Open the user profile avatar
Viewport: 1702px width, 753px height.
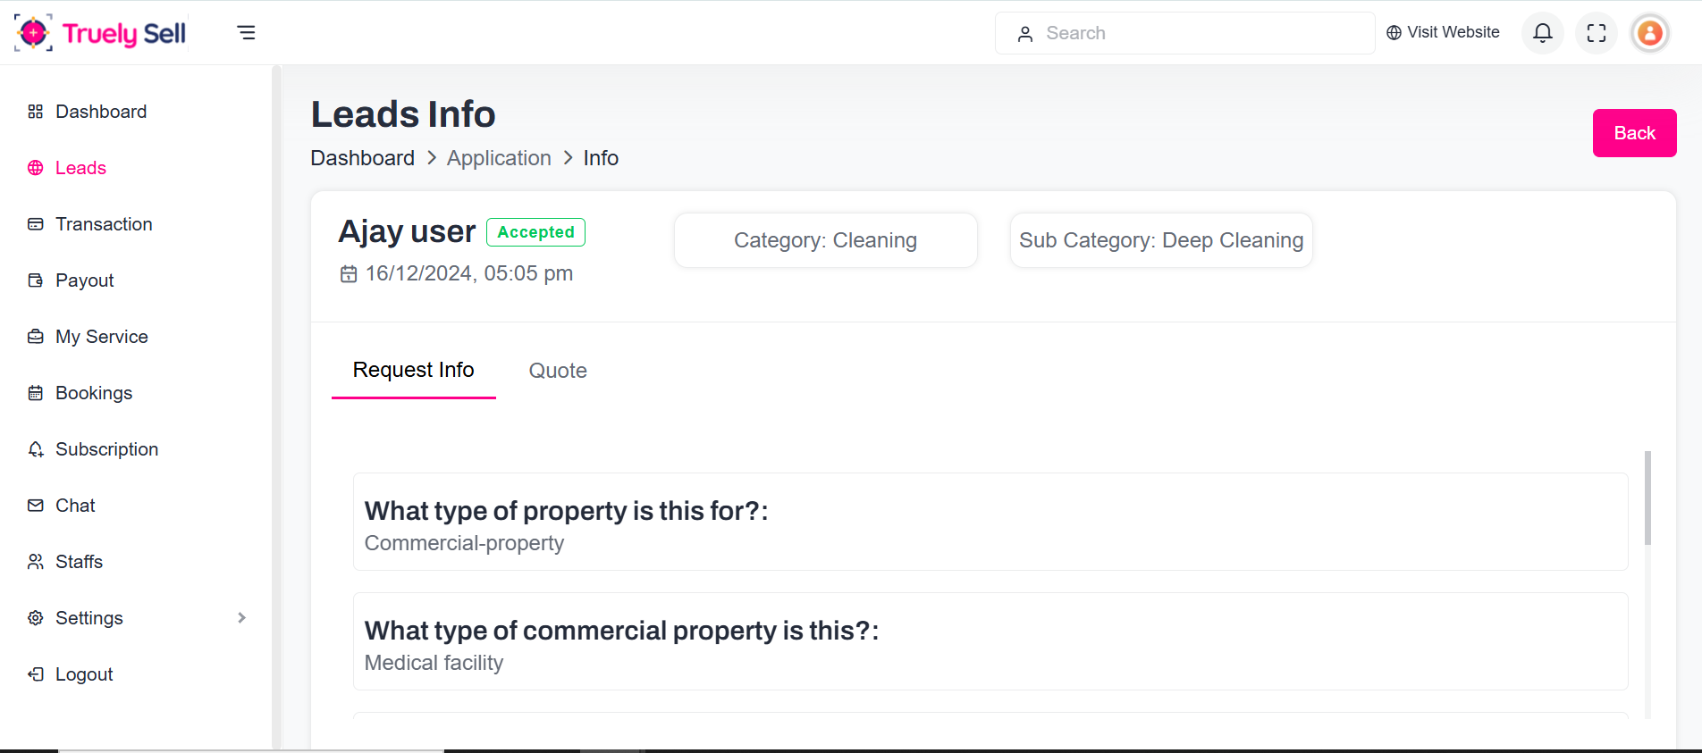coord(1649,33)
